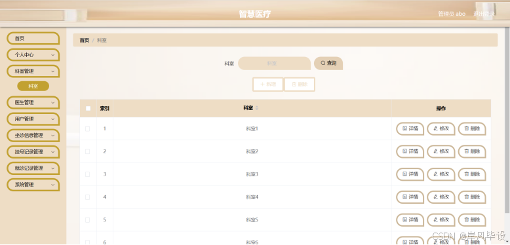Open 首页 in the sidebar
This screenshot has height=245, width=510.
coord(33,39)
